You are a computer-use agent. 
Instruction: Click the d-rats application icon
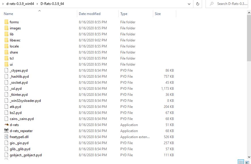pos(7,125)
